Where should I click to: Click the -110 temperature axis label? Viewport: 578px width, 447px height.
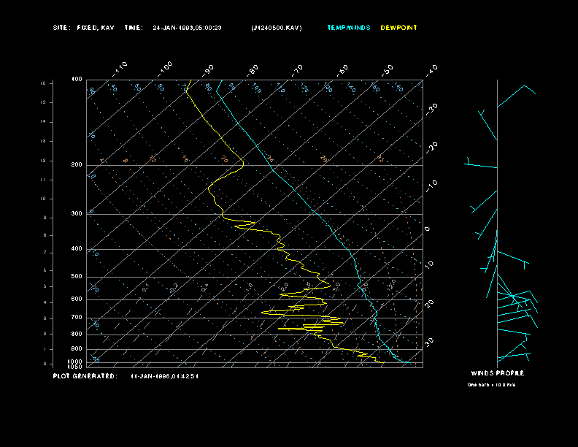[120, 69]
